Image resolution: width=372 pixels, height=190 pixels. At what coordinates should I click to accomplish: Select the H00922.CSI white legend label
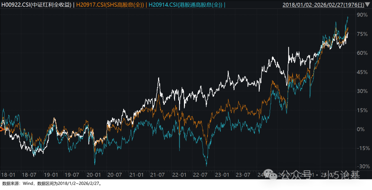coord(37,5)
